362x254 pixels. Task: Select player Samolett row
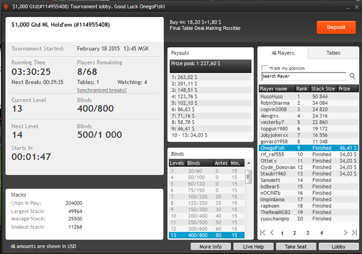pyautogui.click(x=308, y=180)
